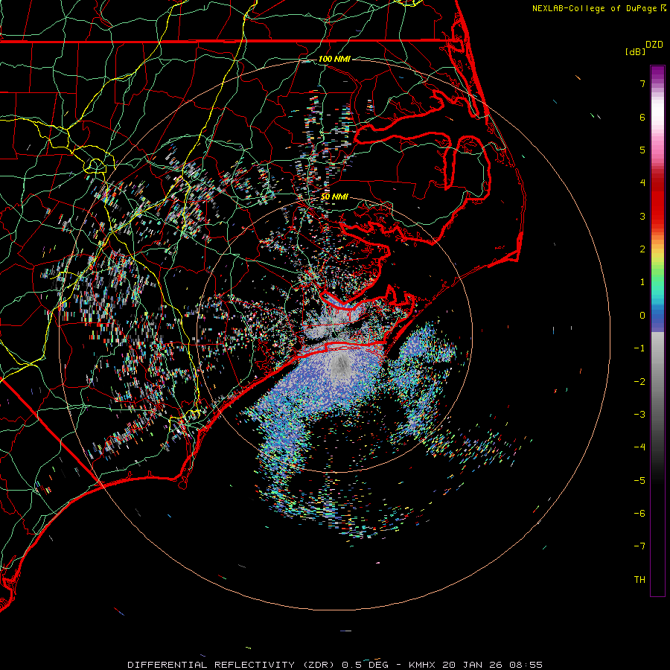
Task: Click the '-7' value on the colorbar
Action: (x=639, y=546)
